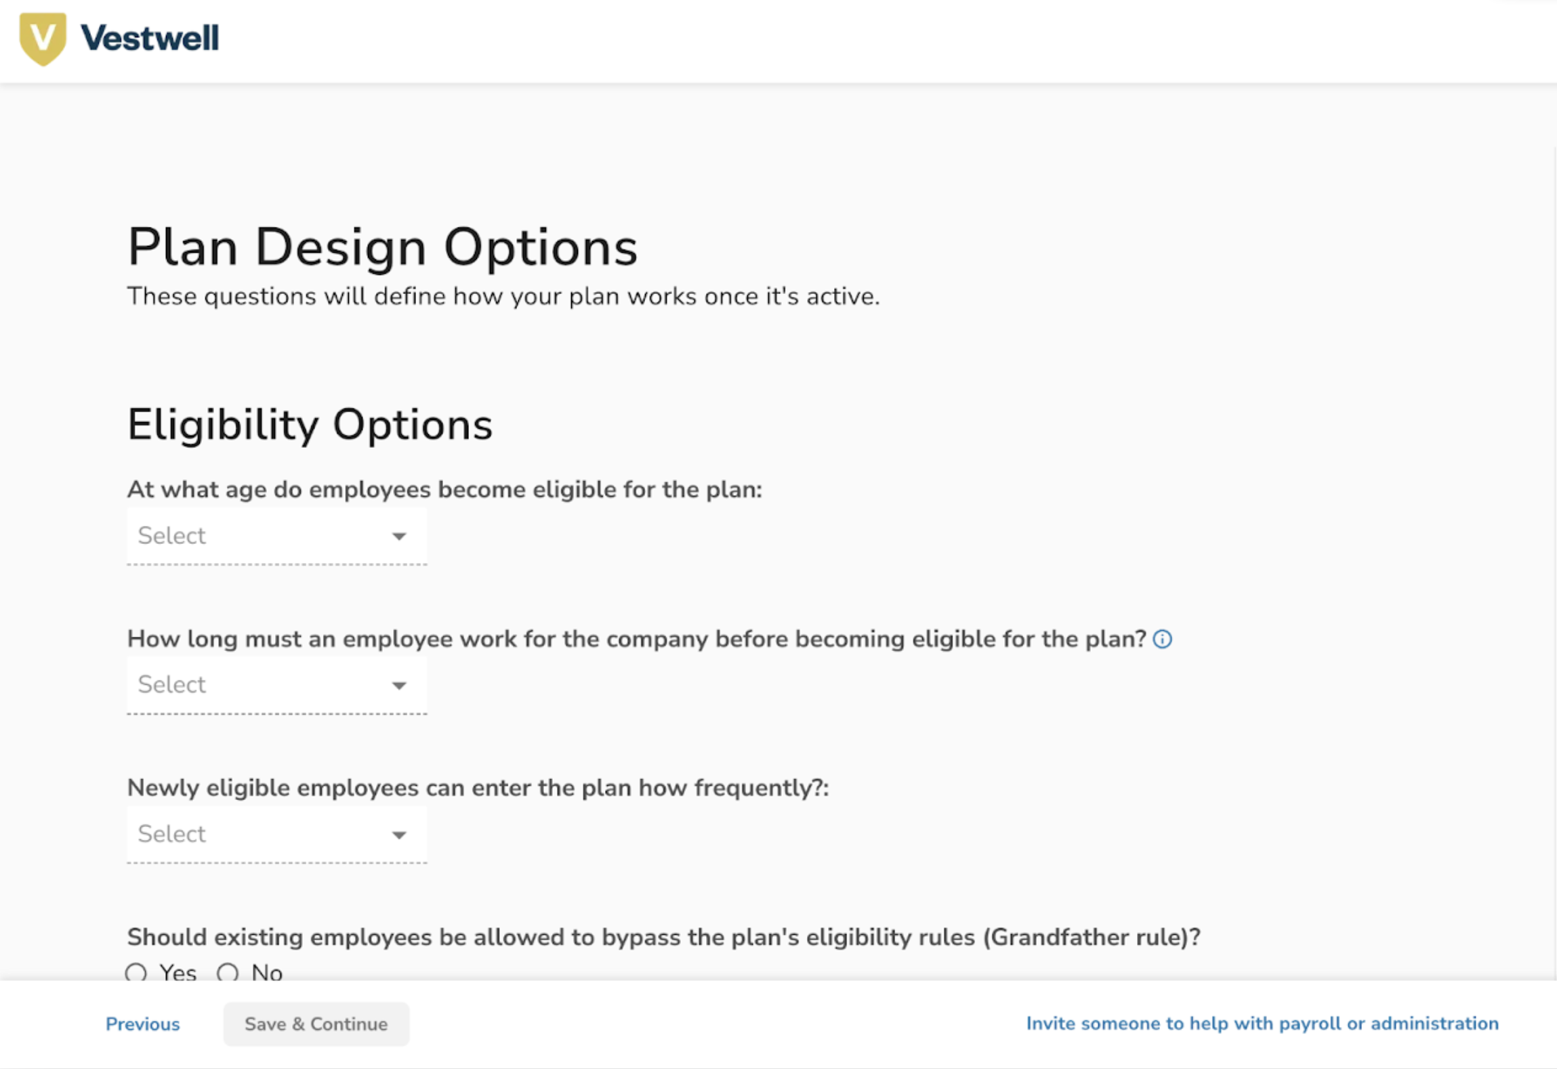Click 'Invite someone to help with payroll' link
This screenshot has height=1069, width=1557.
(1262, 1023)
